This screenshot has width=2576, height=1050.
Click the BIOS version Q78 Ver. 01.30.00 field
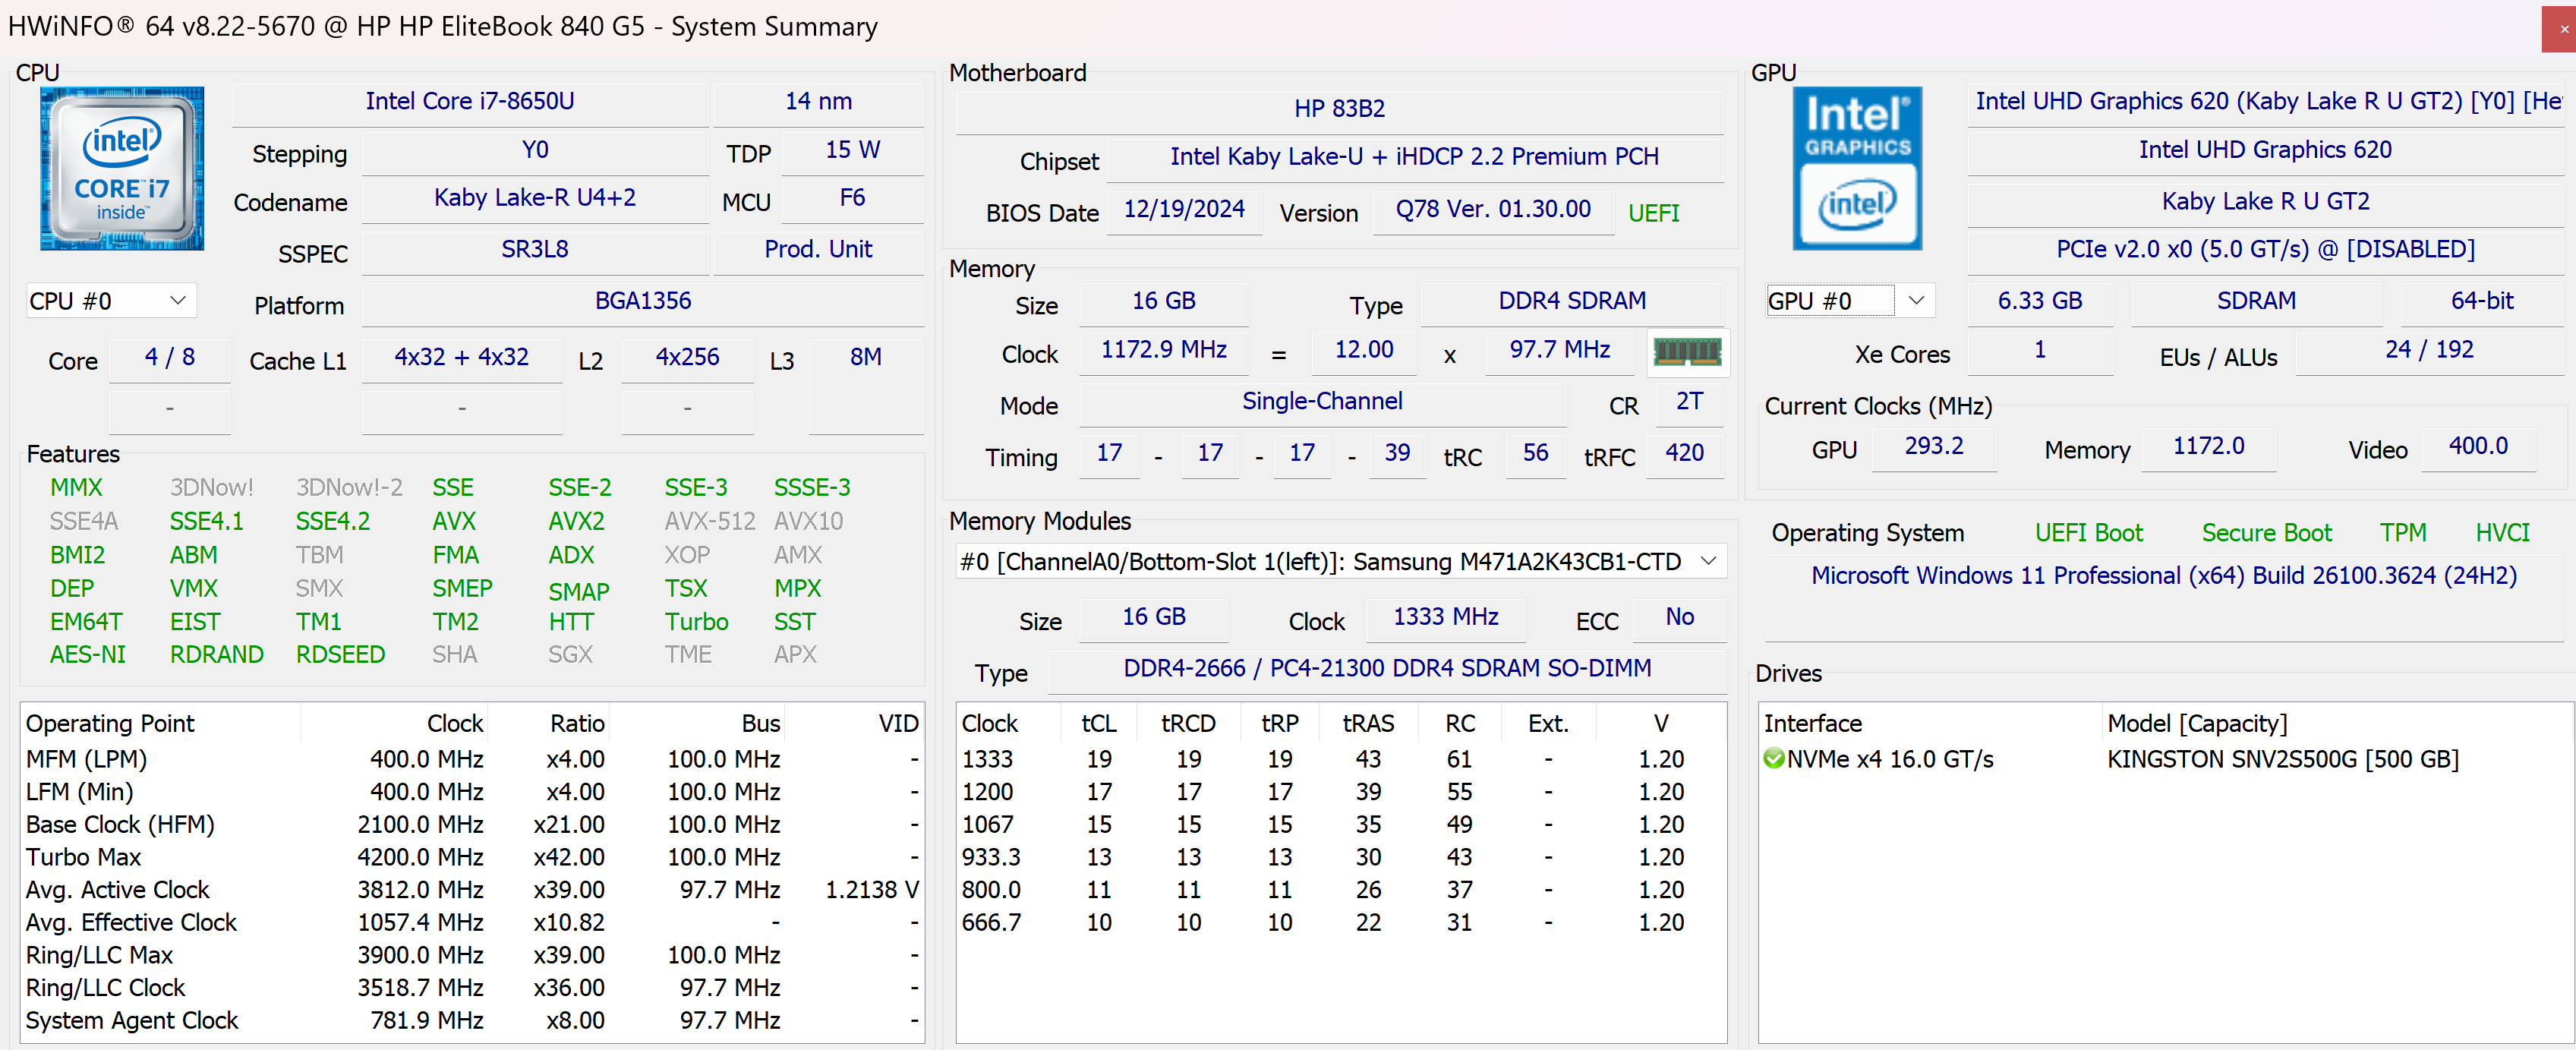click(x=1492, y=209)
